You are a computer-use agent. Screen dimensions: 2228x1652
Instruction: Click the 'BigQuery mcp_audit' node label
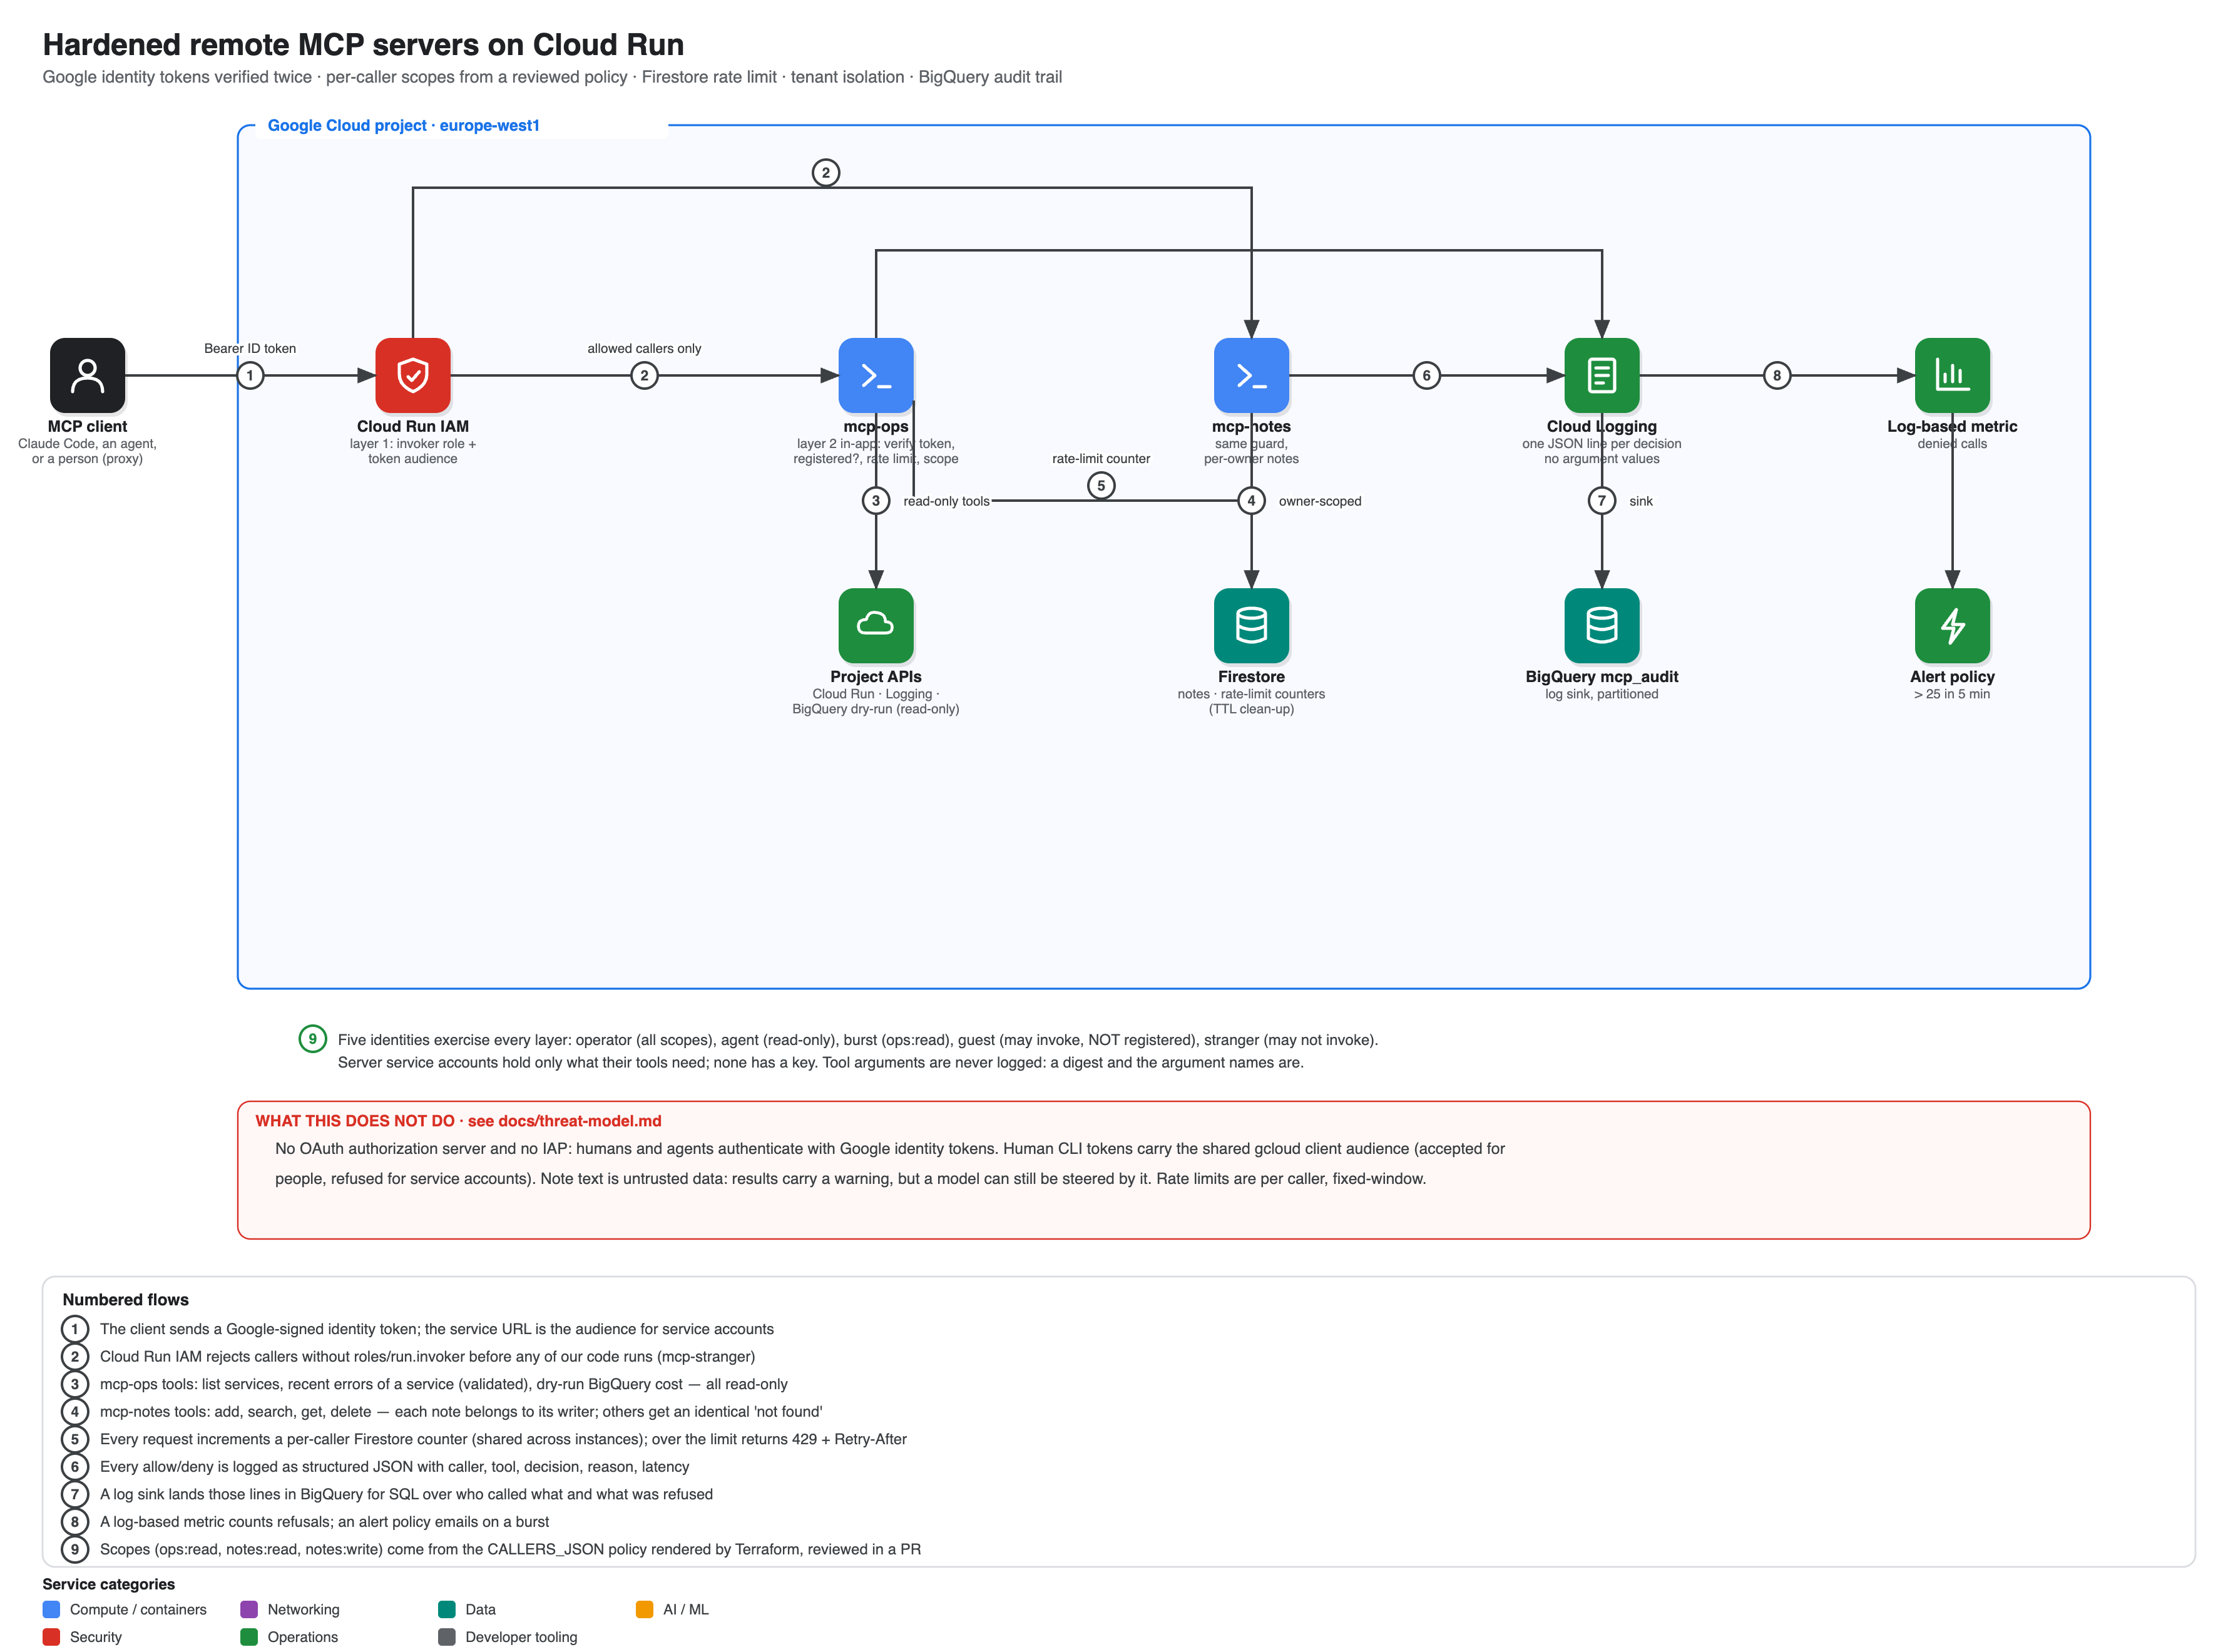tap(1602, 677)
